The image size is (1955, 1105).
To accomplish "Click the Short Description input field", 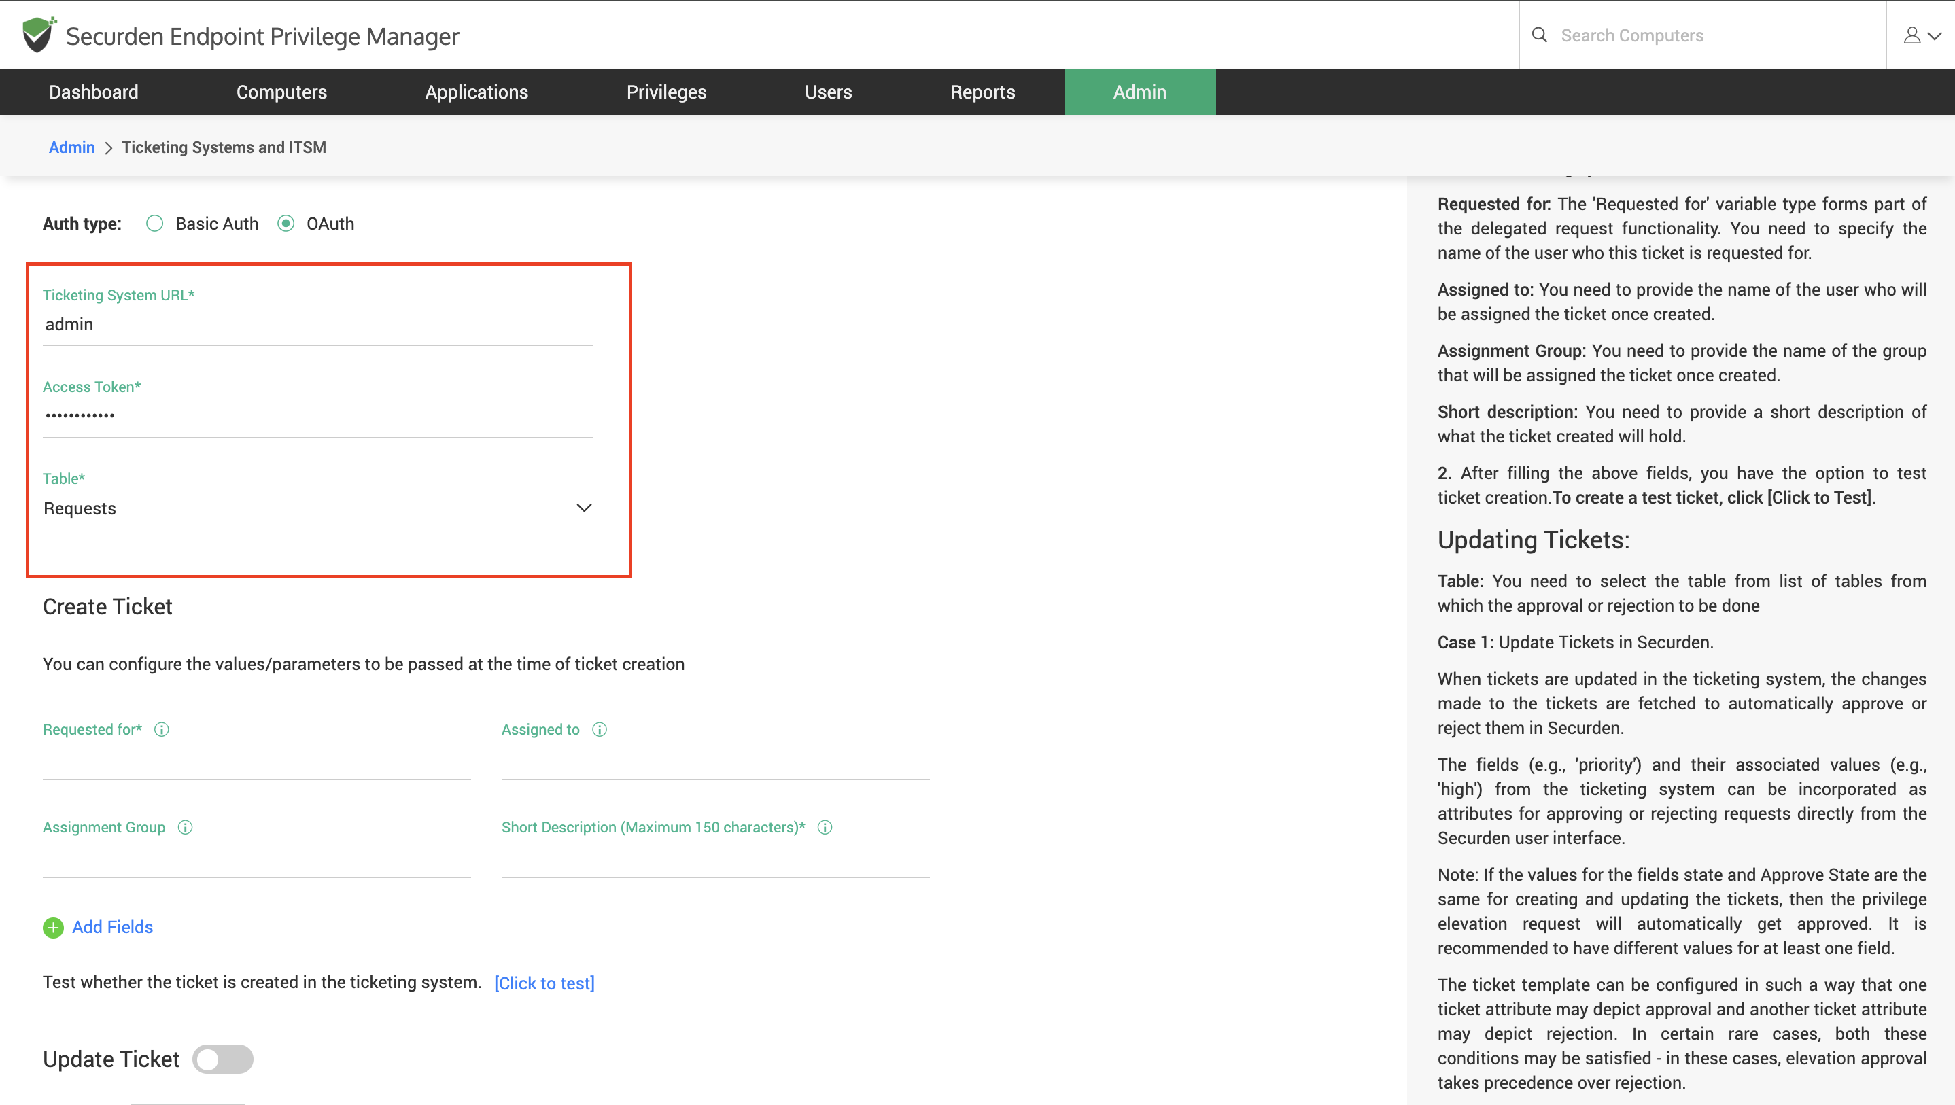I will 716,860.
